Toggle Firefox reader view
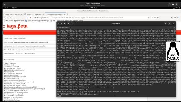This screenshot has height=102, width=181. click(149, 18)
